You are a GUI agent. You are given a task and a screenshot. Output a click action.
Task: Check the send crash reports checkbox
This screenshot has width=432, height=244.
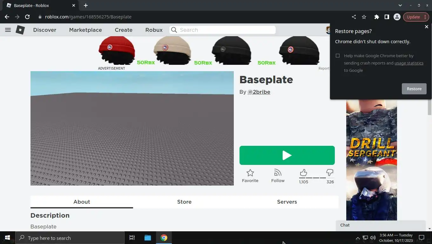pyautogui.click(x=338, y=56)
